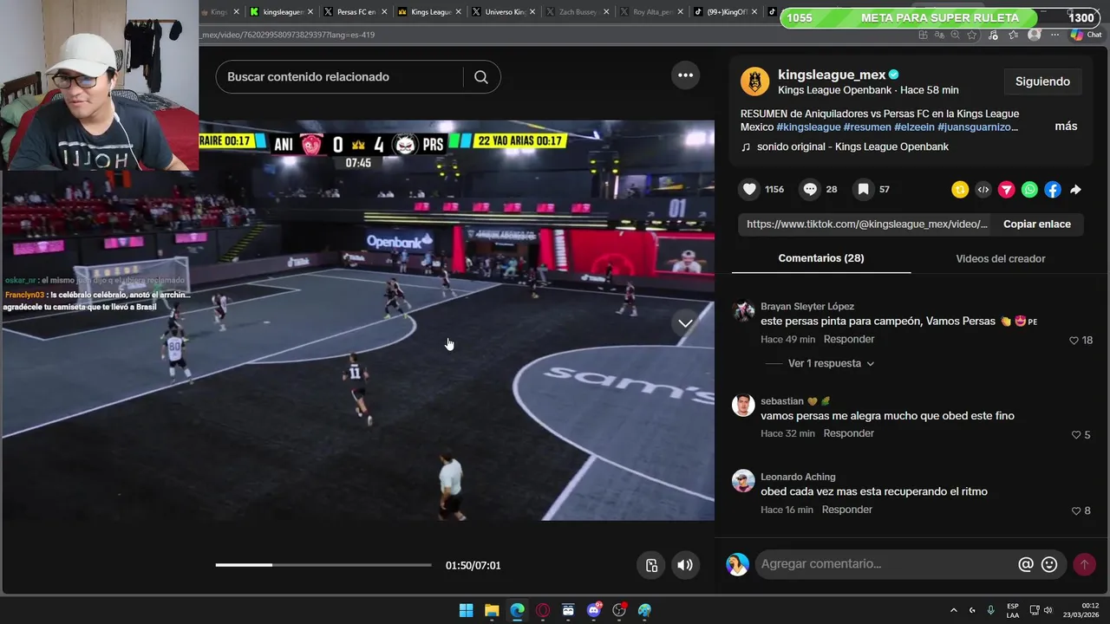Screen dimensions: 1110x624
Task: Like the video with the heart icon
Action: [x=750, y=189]
